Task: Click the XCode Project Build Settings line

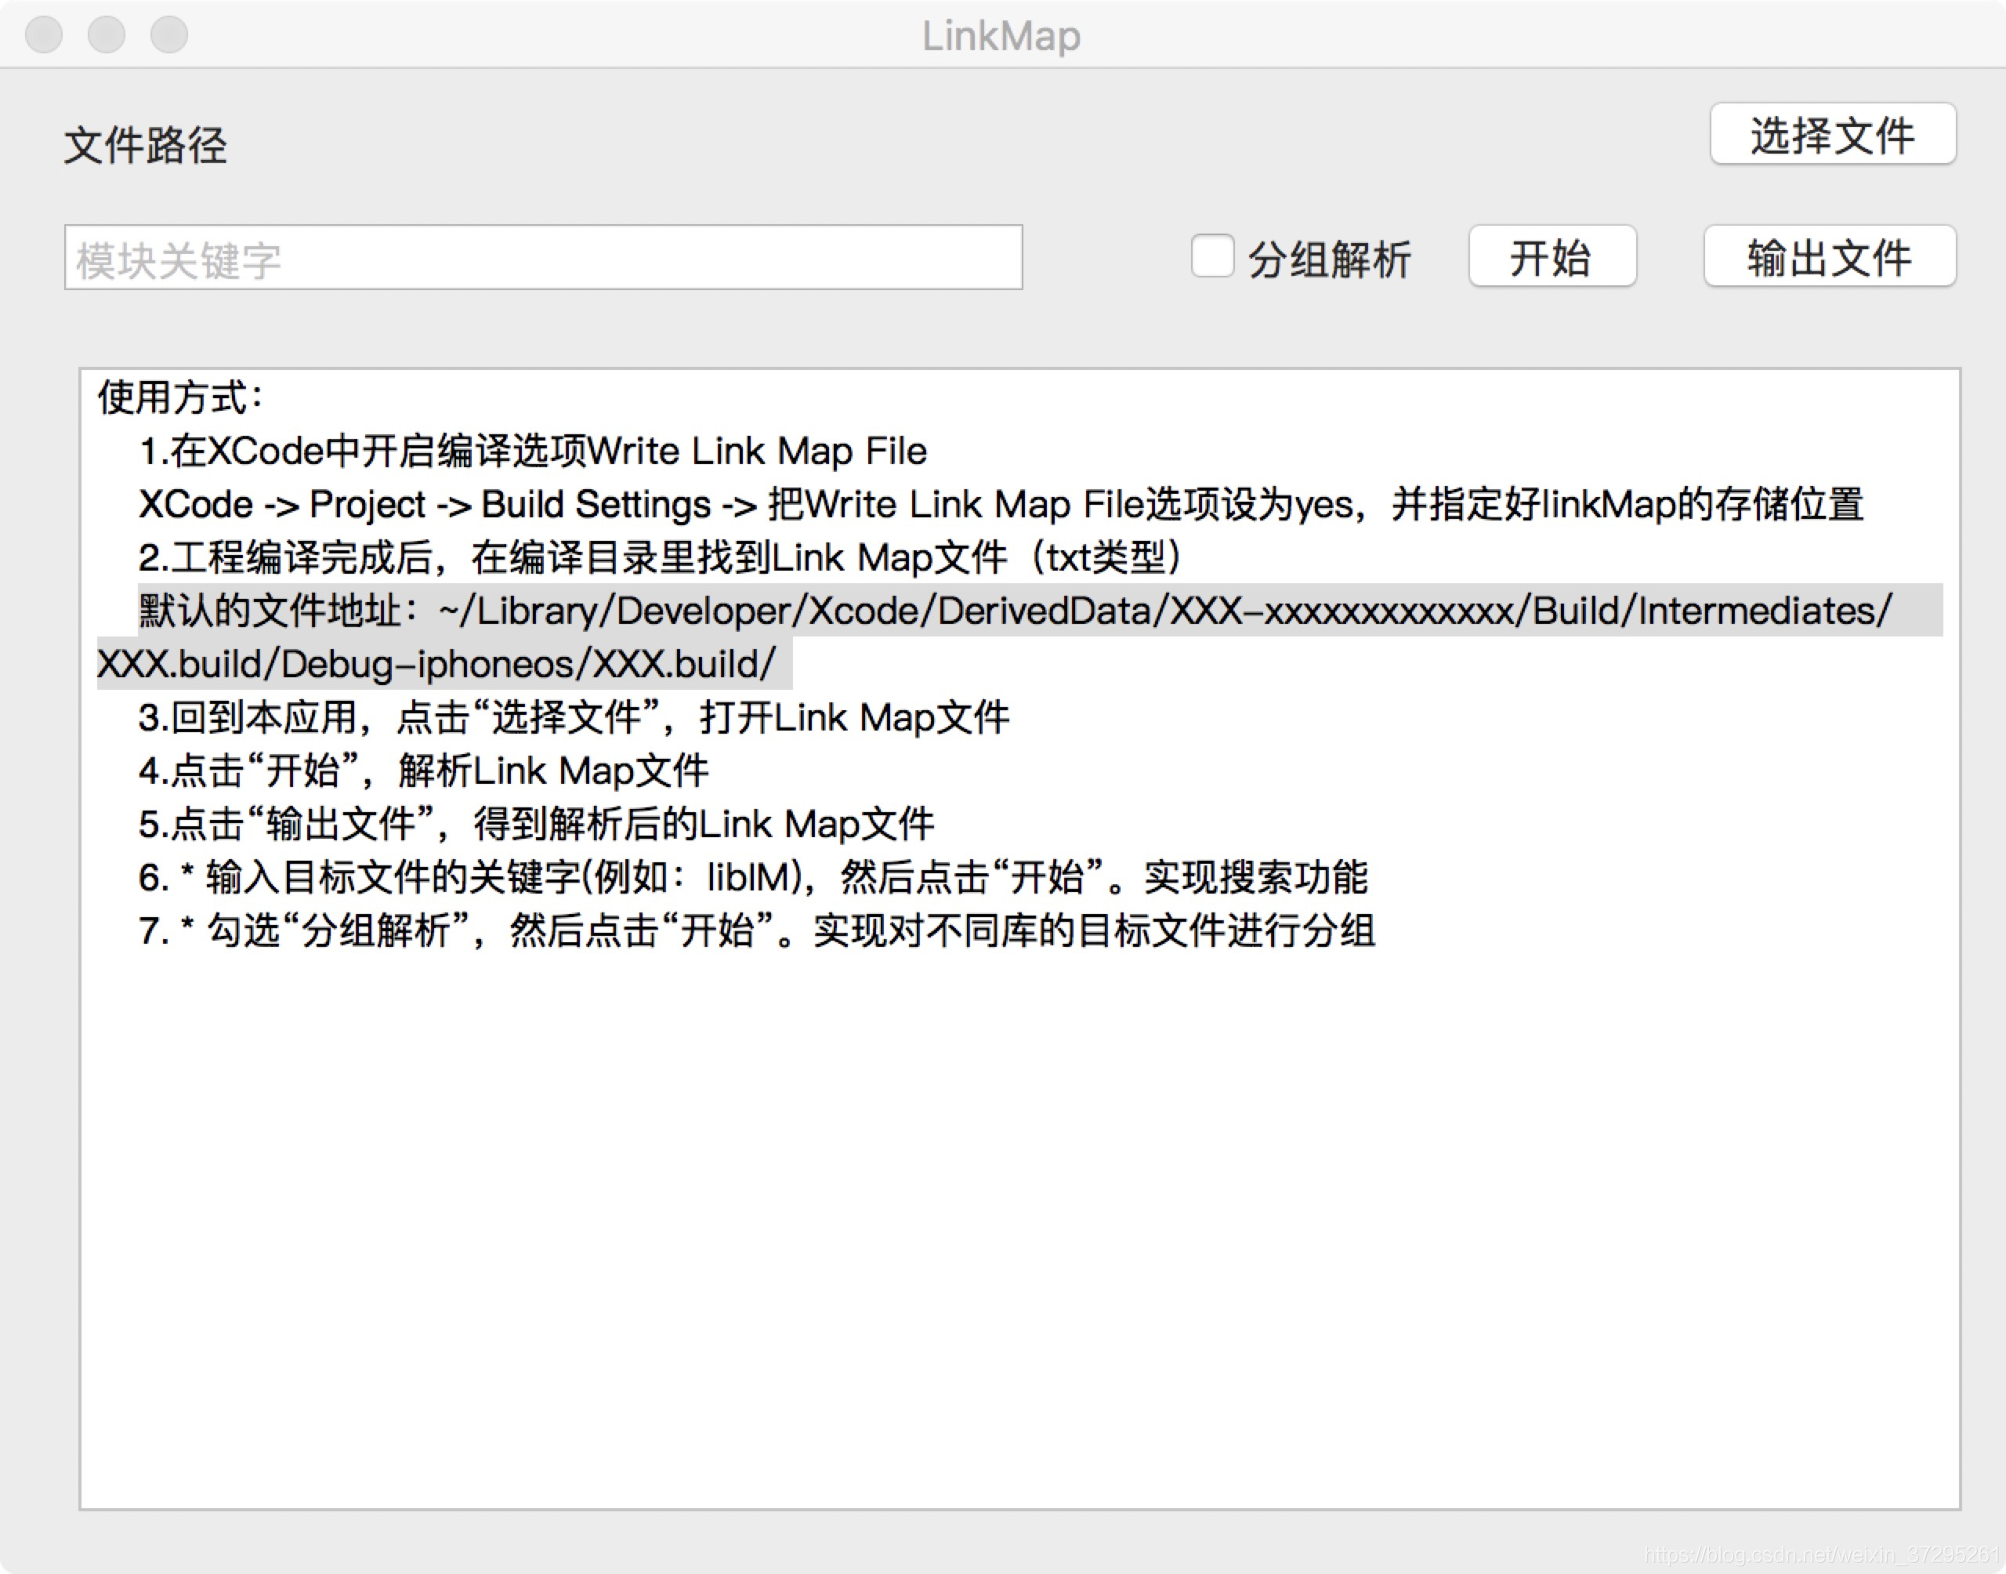Action: 1000,505
